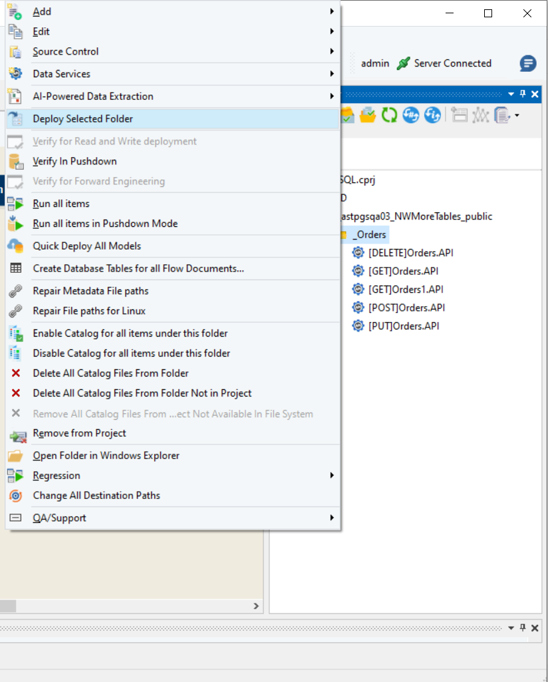Pin the project explorer panel
The width and height of the screenshot is (548, 682).
523,94
